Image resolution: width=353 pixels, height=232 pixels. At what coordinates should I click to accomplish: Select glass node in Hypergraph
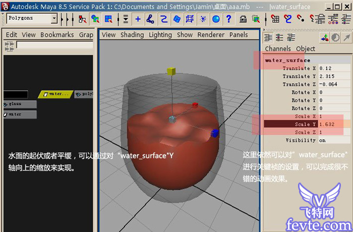(x=20, y=104)
